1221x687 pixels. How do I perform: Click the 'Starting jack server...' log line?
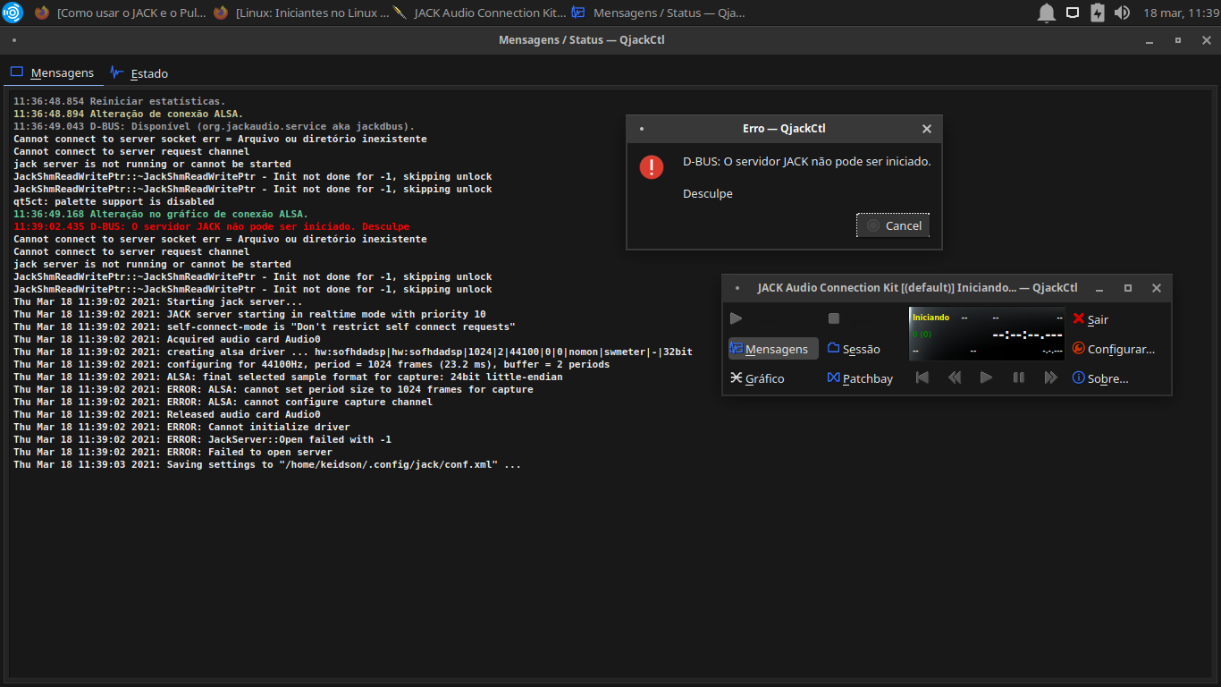[158, 301]
